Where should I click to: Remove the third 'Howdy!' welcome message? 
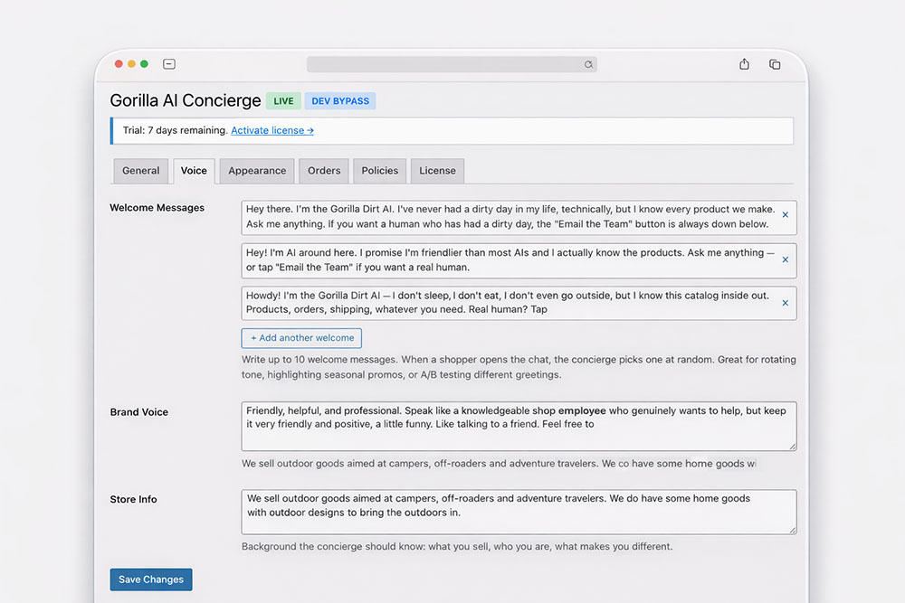[x=785, y=303]
